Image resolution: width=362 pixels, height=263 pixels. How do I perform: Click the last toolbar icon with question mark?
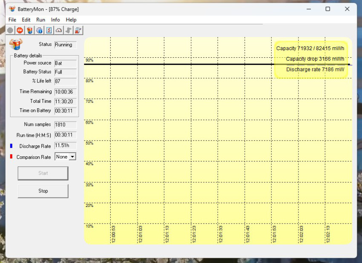pyautogui.click(x=78, y=30)
